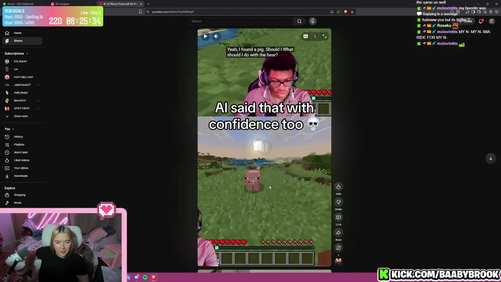The height and width of the screenshot is (282, 501).
Task: Click the YouTube search field
Action: pos(241,21)
